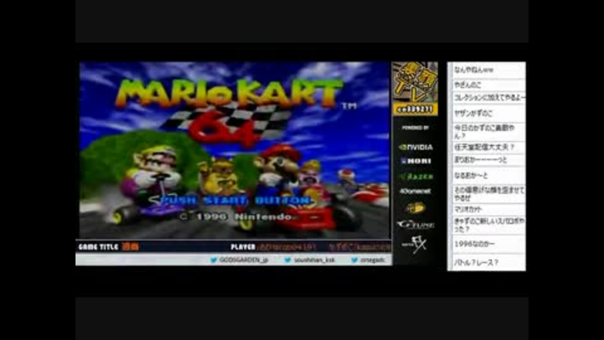This screenshot has width=604, height=340.
Task: Click the Razer sponsor logo
Action: (x=416, y=176)
